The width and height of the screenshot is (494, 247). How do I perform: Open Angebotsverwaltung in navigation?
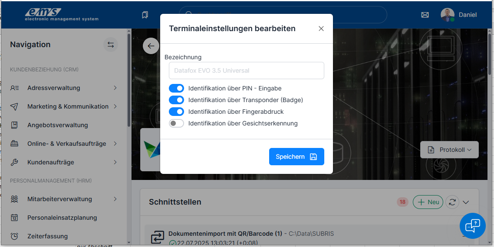57,125
